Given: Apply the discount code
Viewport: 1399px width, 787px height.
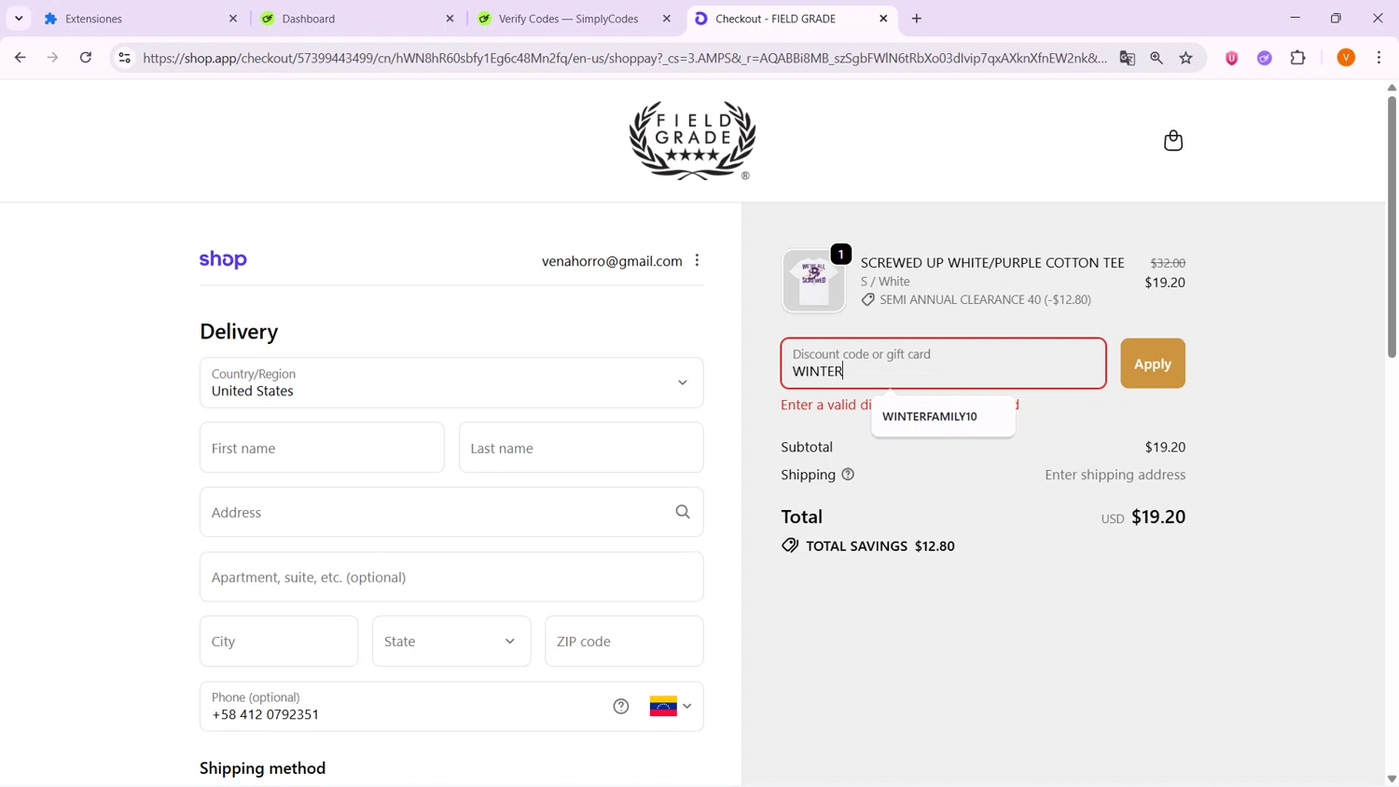Looking at the screenshot, I should [1153, 364].
